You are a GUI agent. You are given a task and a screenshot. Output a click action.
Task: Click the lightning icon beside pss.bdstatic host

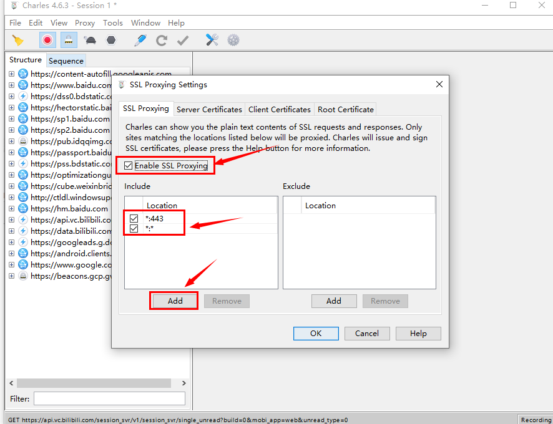click(23, 163)
